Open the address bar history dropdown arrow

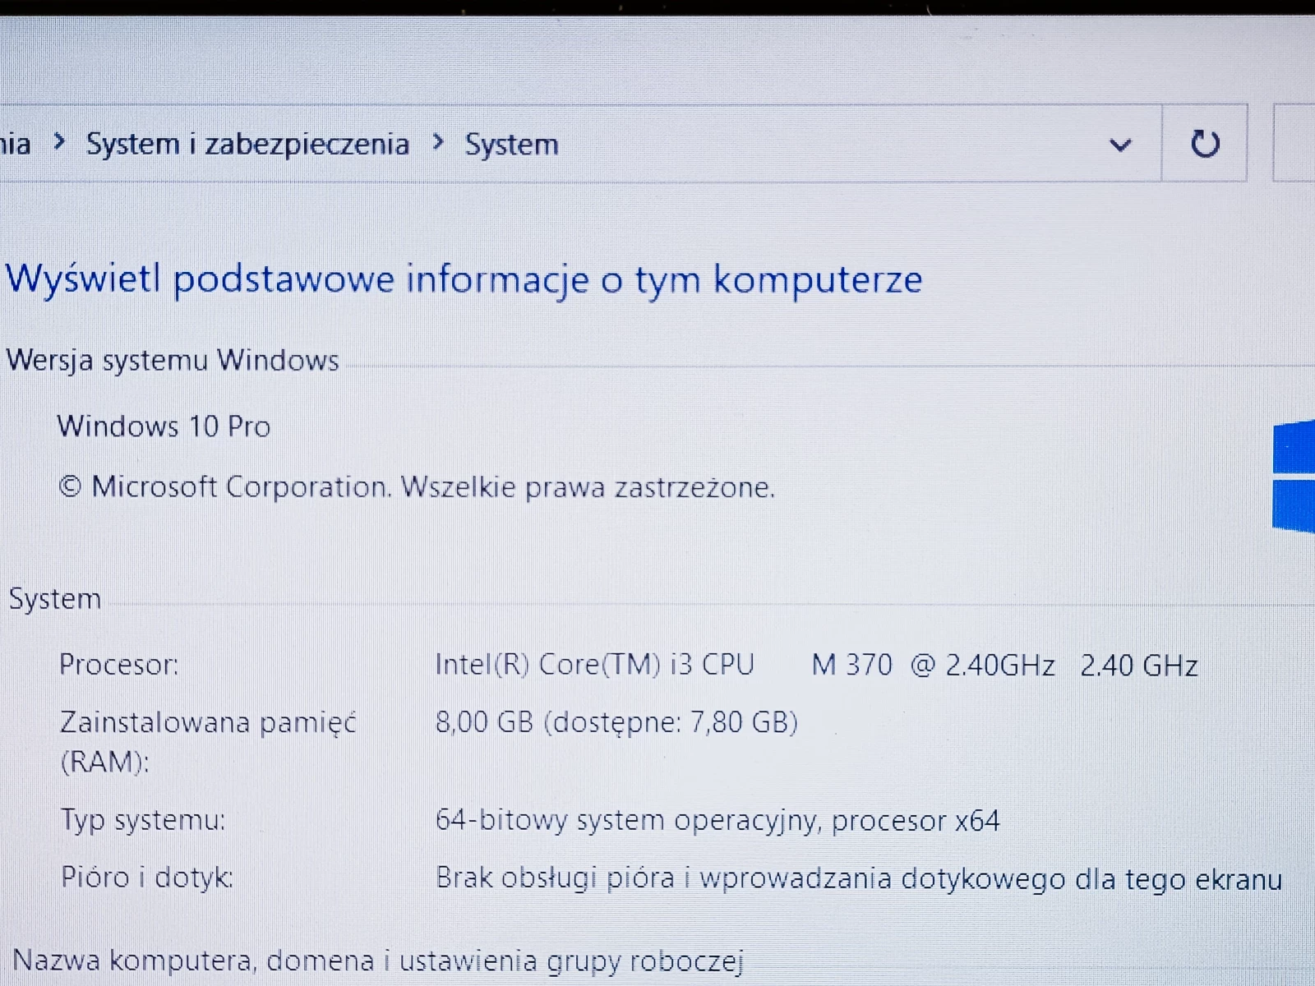1120,145
